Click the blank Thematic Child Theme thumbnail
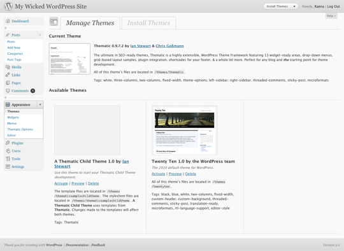Image resolution: width=344 pixels, height=251 pixels. (87, 130)
